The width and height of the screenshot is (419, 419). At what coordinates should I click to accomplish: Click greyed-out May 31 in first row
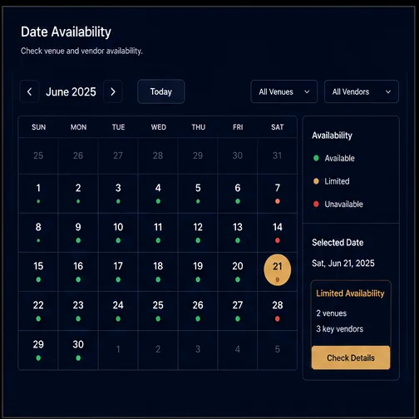[278, 155]
